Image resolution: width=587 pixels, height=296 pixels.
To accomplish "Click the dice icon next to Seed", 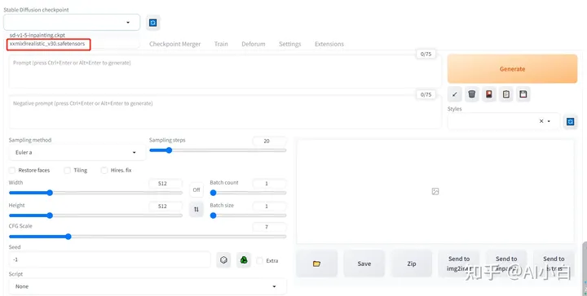I will pyautogui.click(x=223, y=259).
